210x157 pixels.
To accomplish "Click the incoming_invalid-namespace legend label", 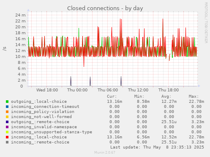I will click(44, 127).
